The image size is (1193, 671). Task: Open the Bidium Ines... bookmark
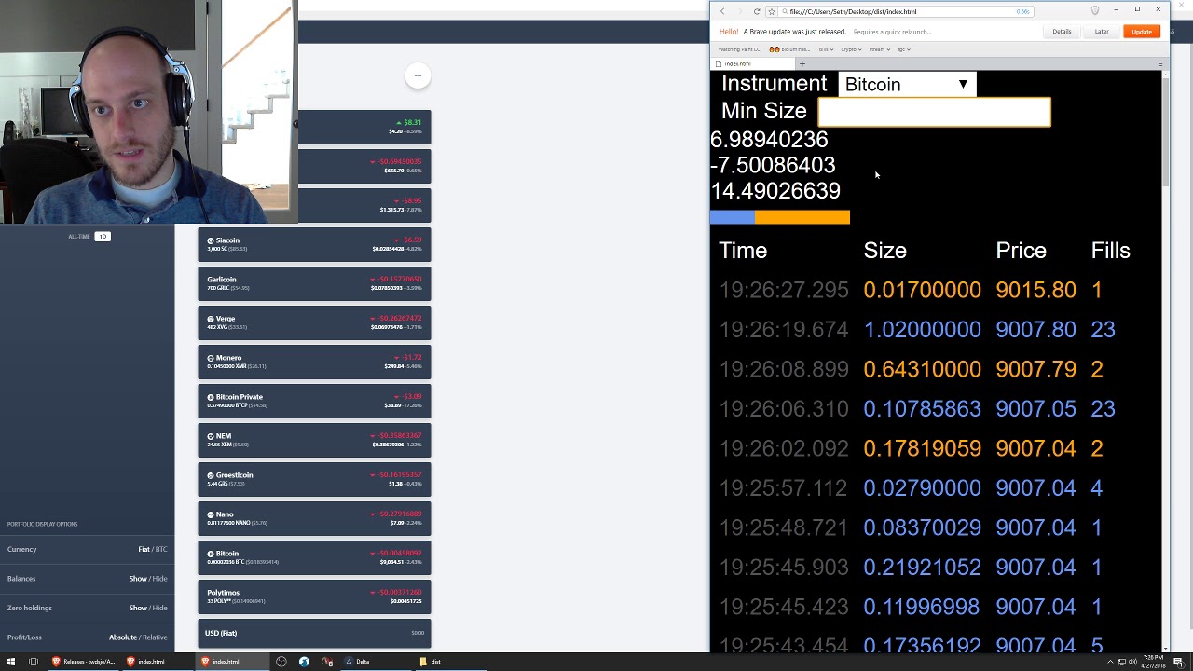(x=789, y=49)
